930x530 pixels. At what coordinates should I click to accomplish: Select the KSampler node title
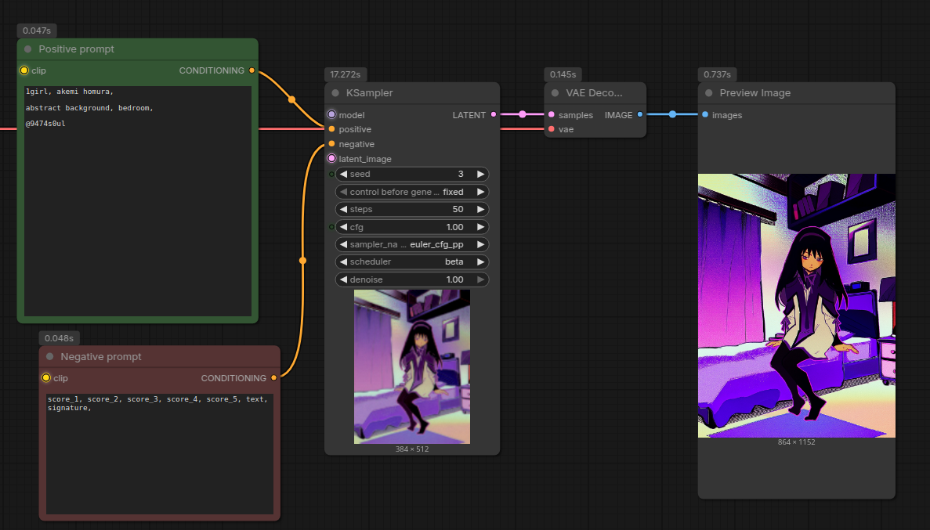coord(370,93)
